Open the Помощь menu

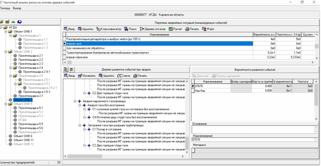(x=5, y=8)
